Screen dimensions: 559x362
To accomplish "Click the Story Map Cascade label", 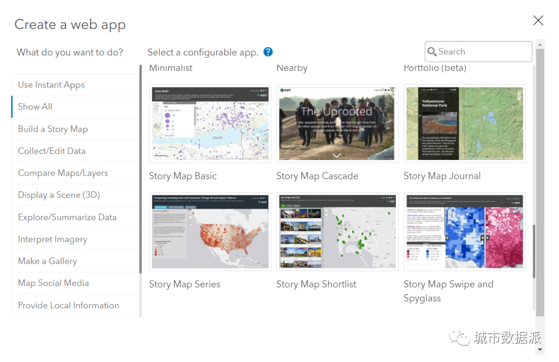I will [x=317, y=176].
